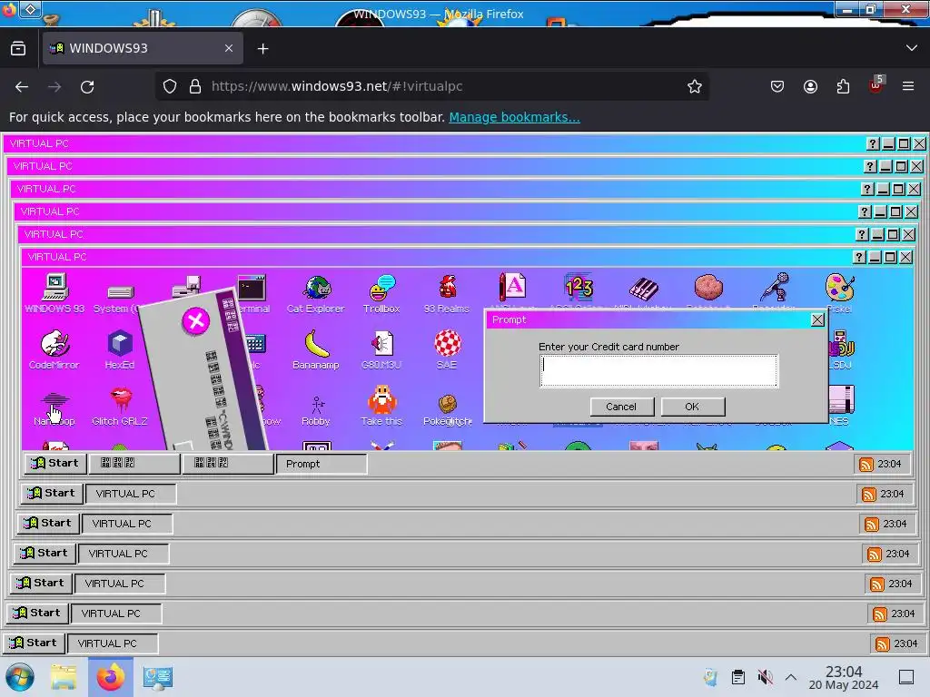
Task: Reload the current page
Action: point(87,87)
